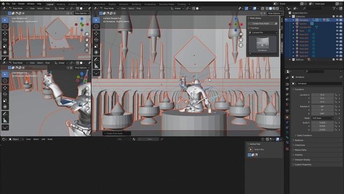Toggle visibility eye of Cylinder.001 in outliner
This screenshot has width=344, height=194.
(337, 27)
